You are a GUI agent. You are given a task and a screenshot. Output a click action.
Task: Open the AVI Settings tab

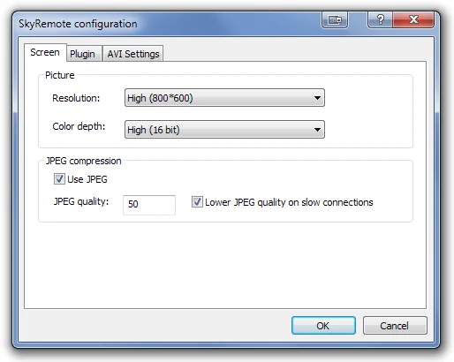132,54
